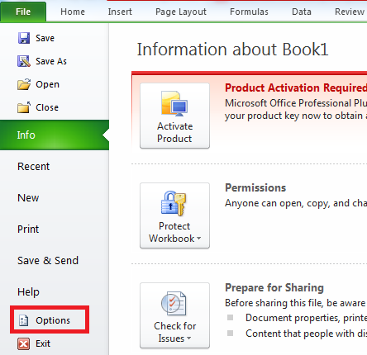Click the Open folder icon

pyautogui.click(x=24, y=84)
